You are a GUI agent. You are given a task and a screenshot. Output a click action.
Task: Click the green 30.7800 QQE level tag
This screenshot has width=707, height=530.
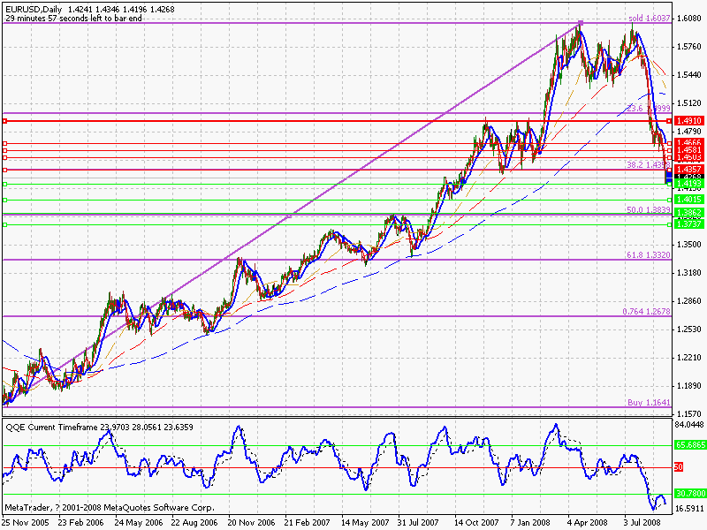tap(690, 494)
